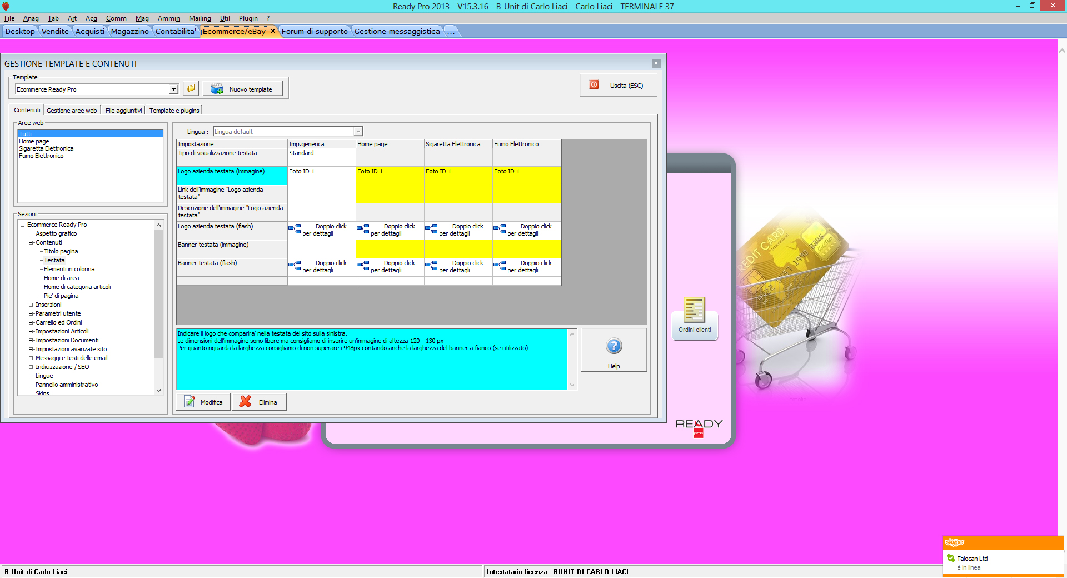Expand the Inserzioni tree node
Viewport: 1067px width, 578px height.
[31, 305]
